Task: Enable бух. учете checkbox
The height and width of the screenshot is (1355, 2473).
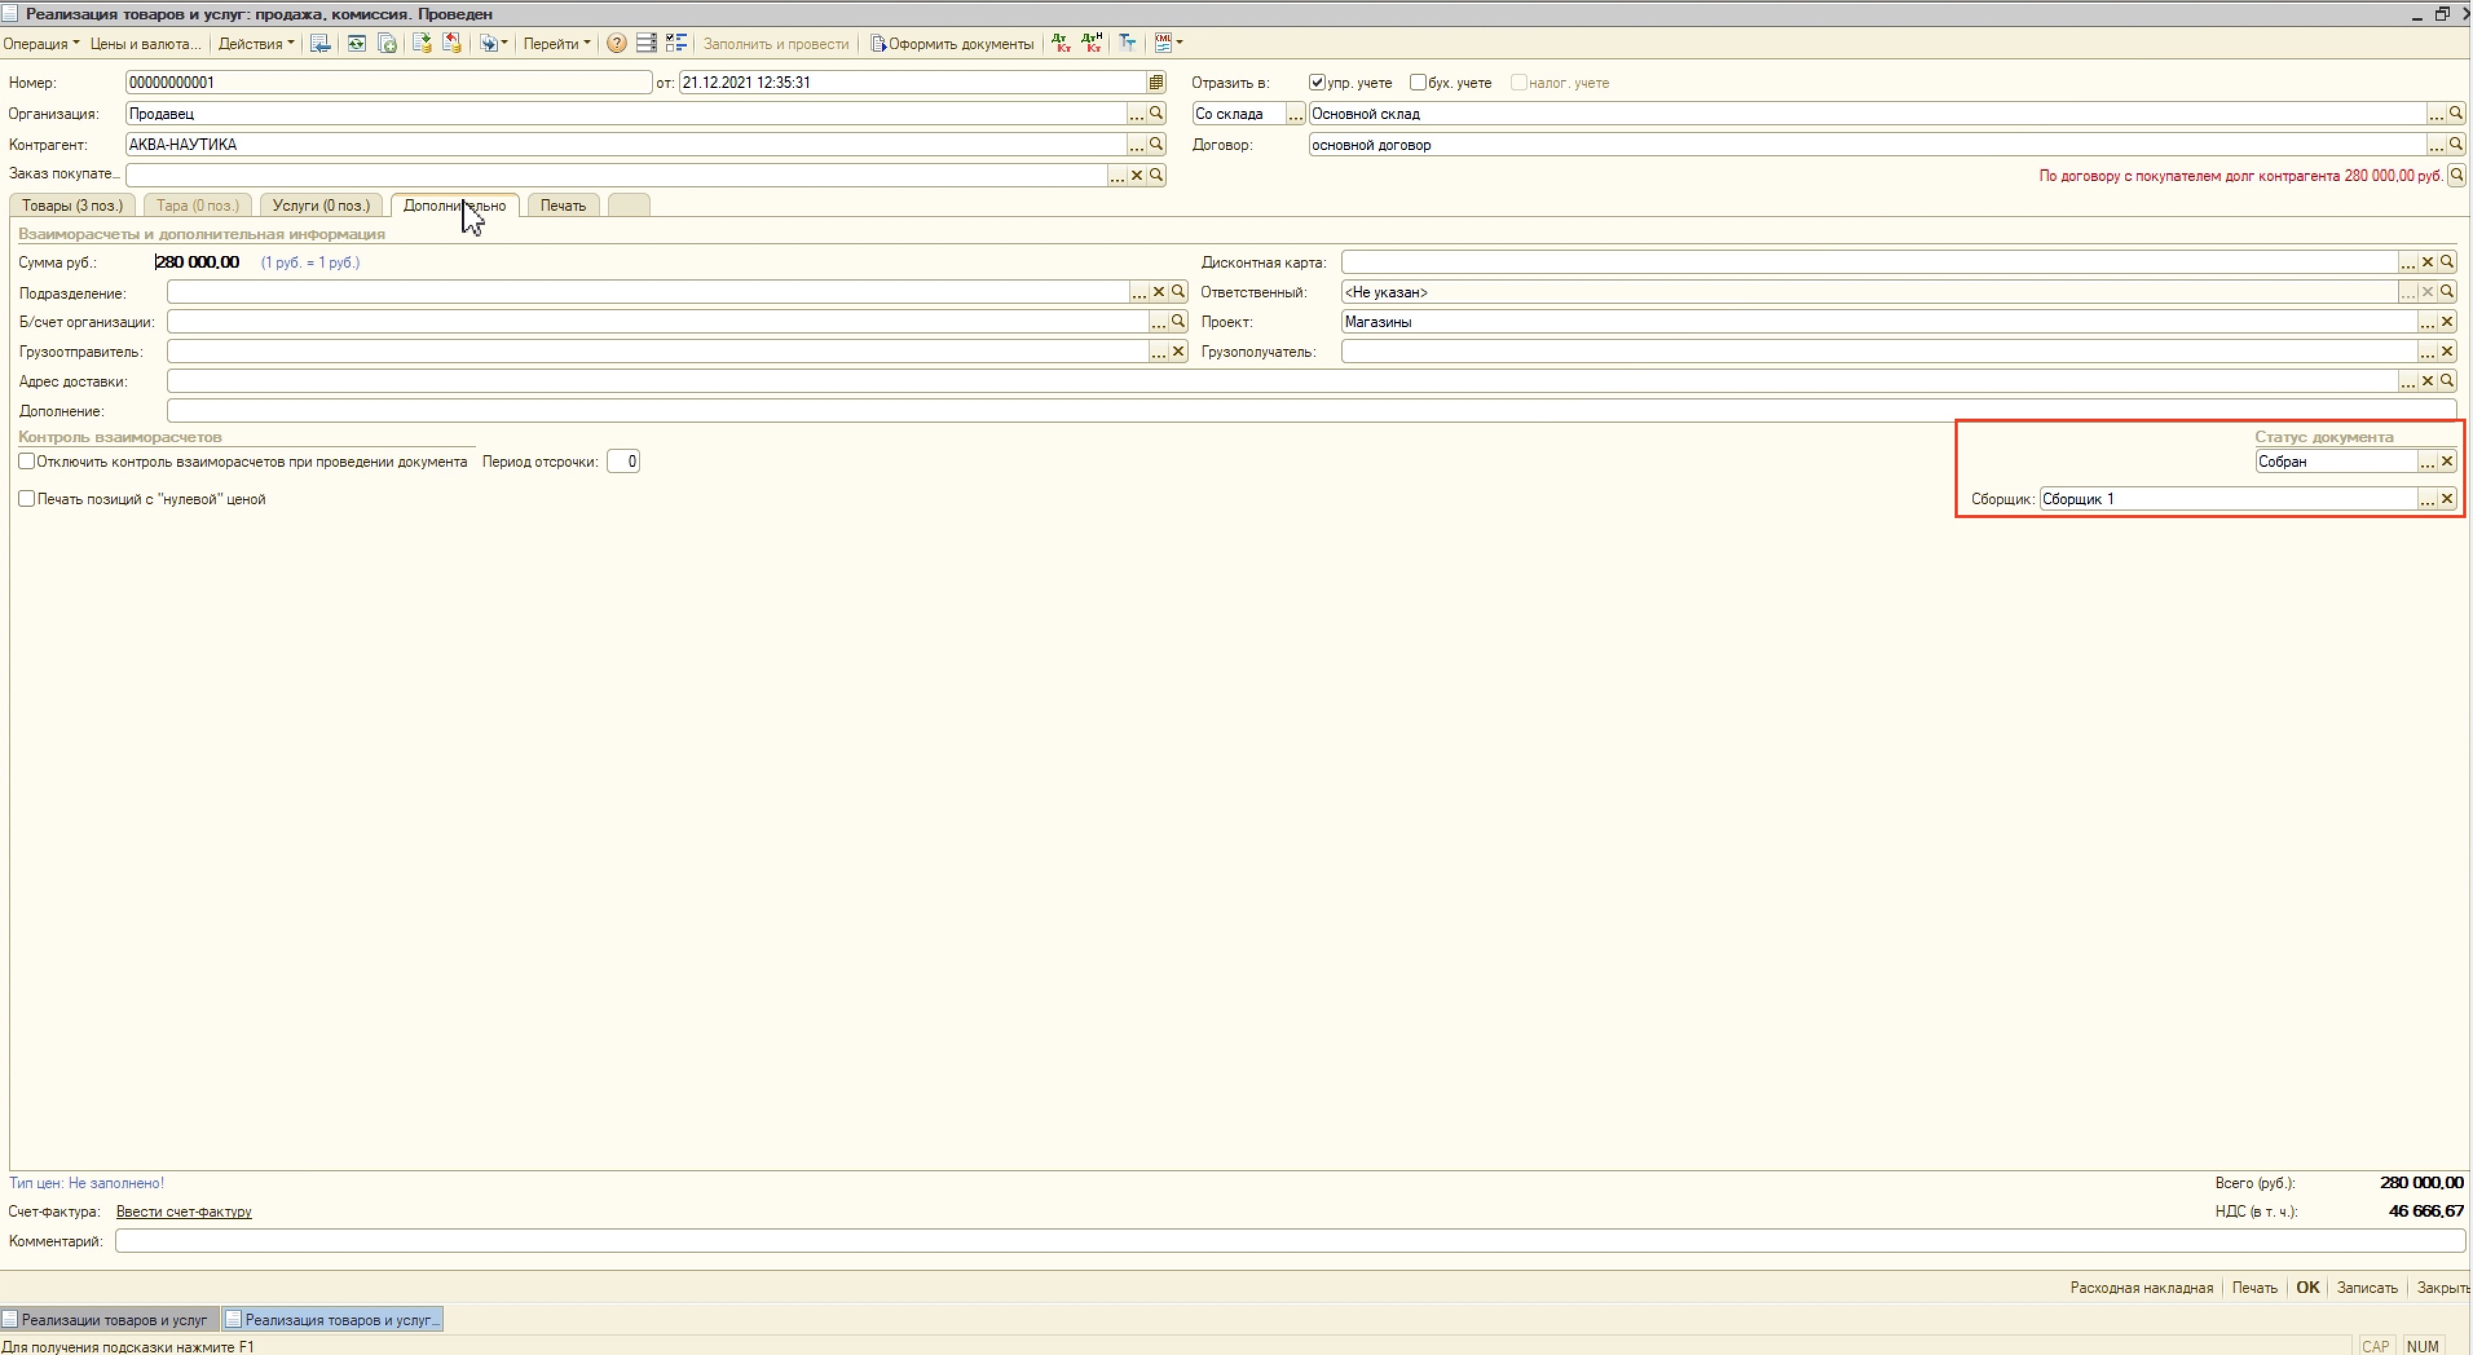Action: (1418, 83)
